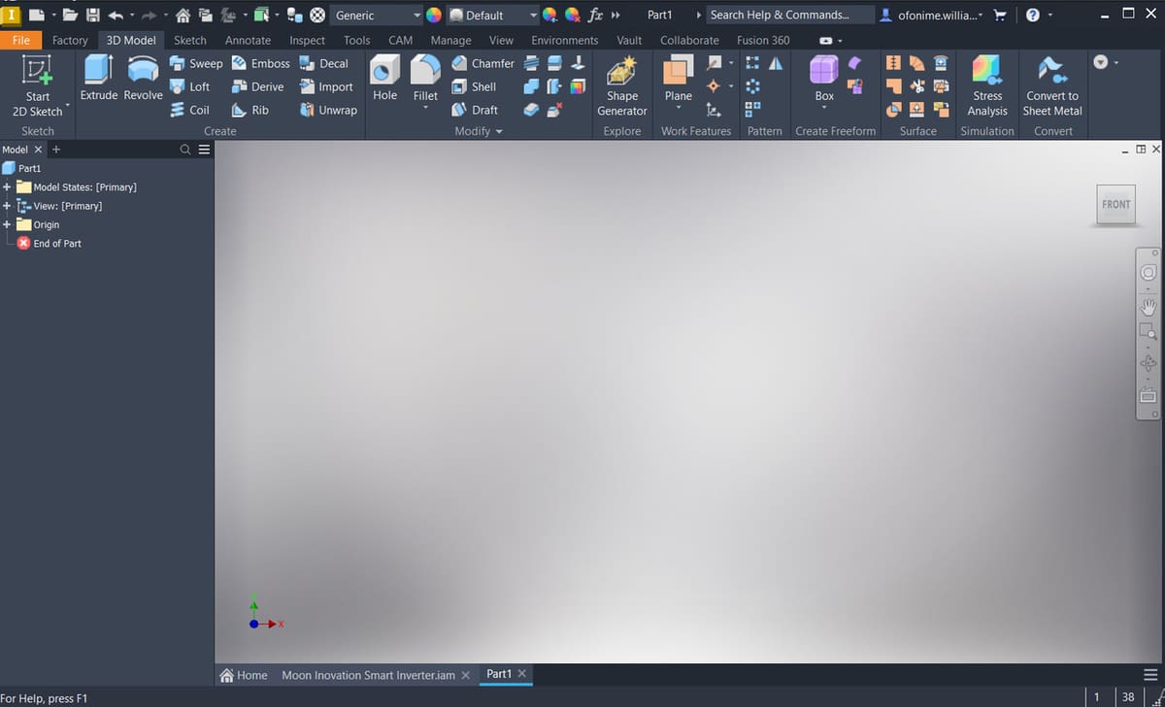The height and width of the screenshot is (707, 1165).
Task: Save the document with floppy icon
Action: pyautogui.click(x=93, y=15)
